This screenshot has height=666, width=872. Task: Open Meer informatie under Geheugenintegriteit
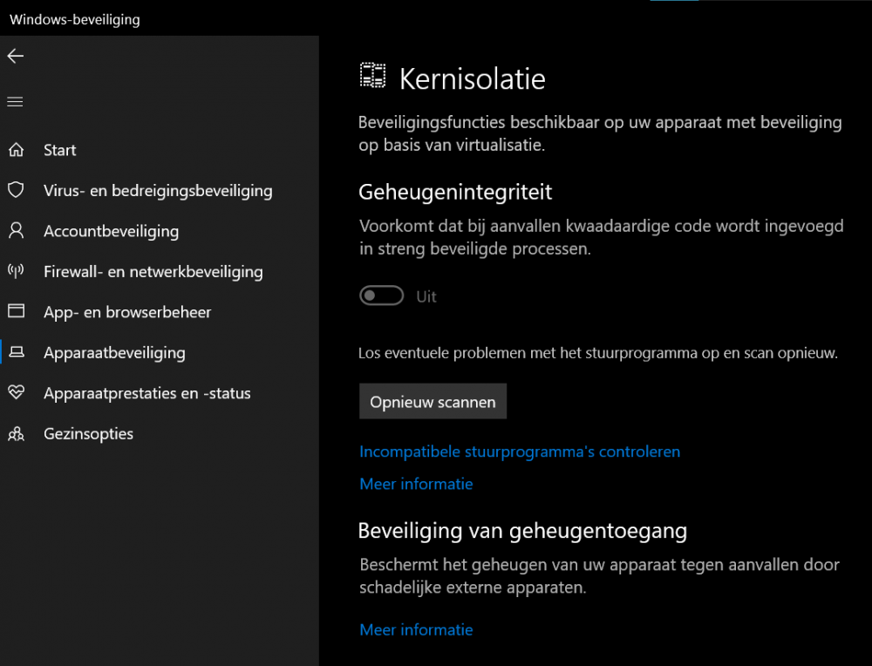[x=416, y=484]
